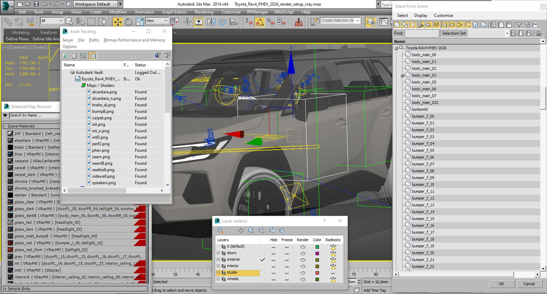The width and height of the screenshot is (547, 294).
Task: Select the Select and Move tool
Action: [117, 22]
